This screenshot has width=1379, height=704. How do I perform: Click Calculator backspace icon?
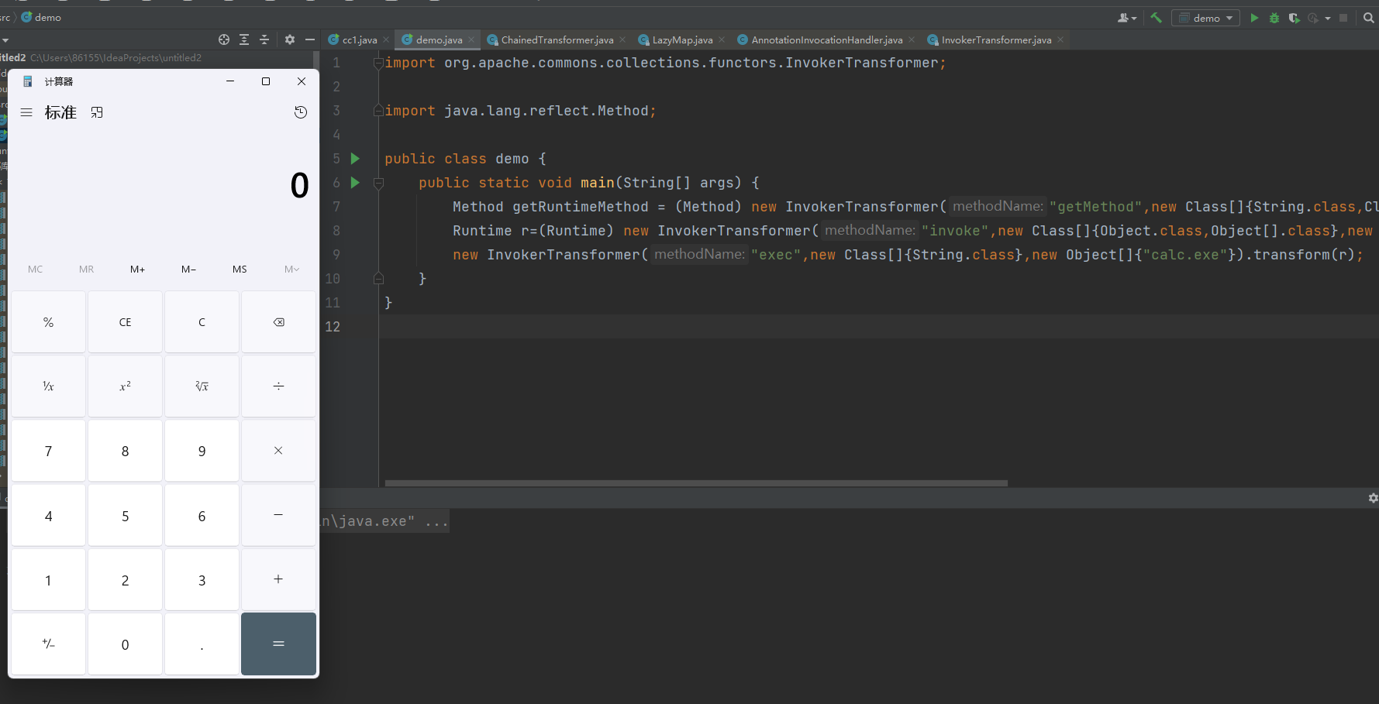point(278,322)
